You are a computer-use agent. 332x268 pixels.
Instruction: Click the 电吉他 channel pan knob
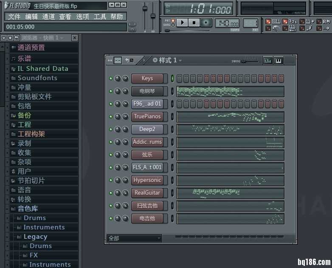(118, 218)
